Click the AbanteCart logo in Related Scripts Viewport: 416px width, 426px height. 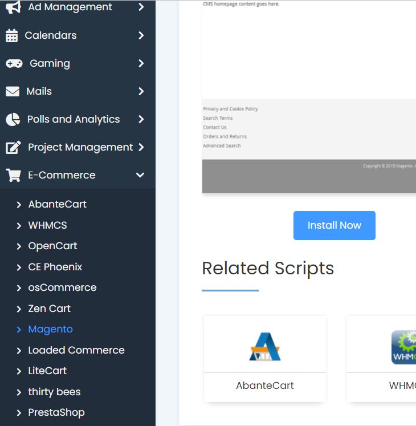265,347
